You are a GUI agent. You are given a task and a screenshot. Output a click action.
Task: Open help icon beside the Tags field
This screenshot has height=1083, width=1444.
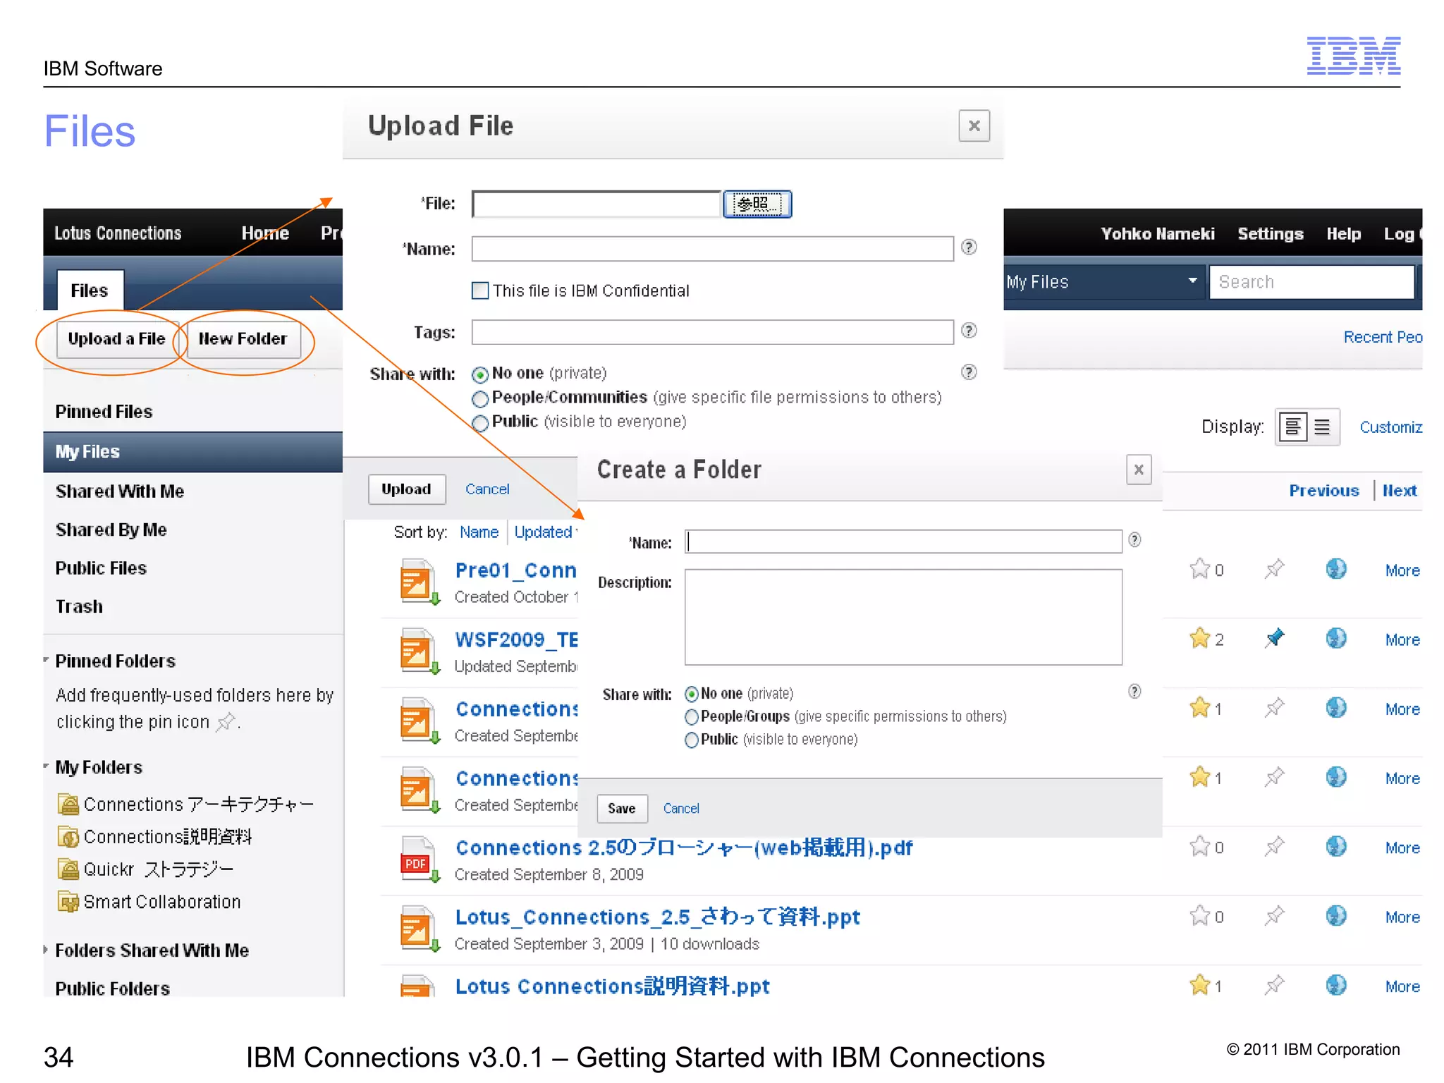click(x=969, y=330)
